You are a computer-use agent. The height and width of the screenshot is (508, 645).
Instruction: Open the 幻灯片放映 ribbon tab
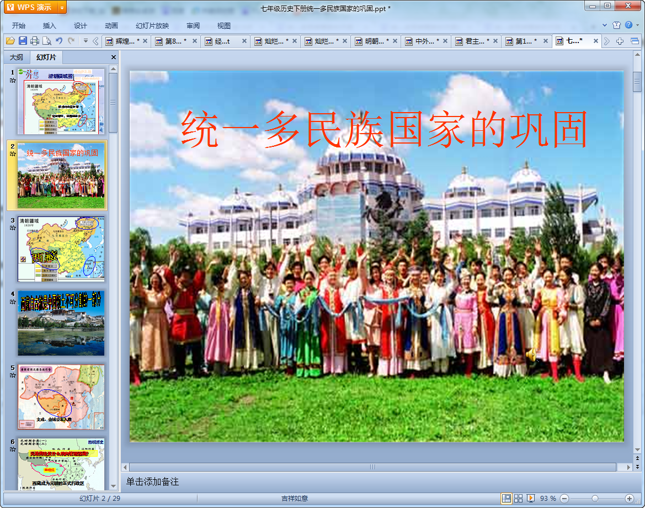(x=152, y=25)
